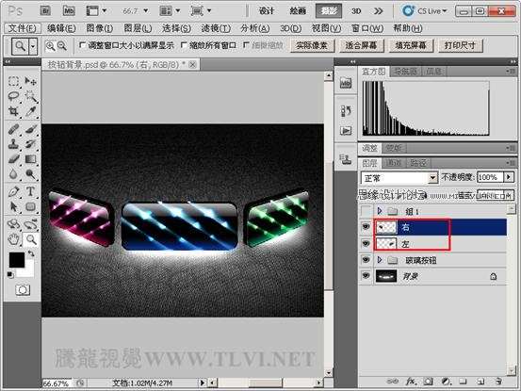Open the blend mode 正常 dropdown

pos(399,178)
